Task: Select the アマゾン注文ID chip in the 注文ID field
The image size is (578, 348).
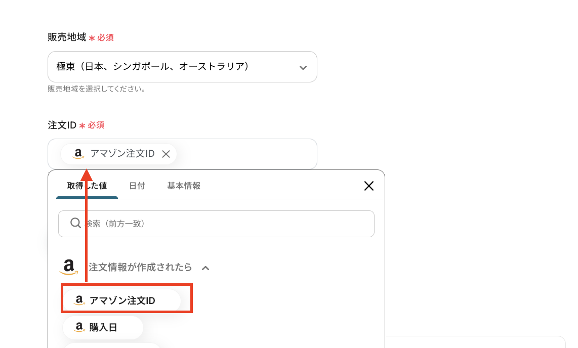Action: pos(122,154)
